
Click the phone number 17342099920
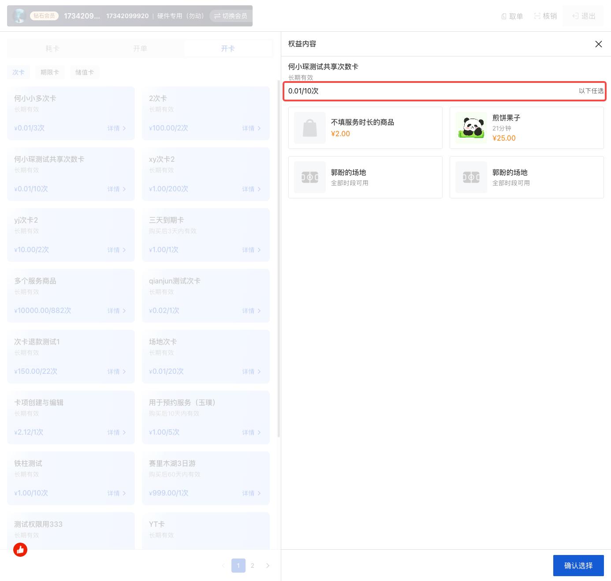127,16
